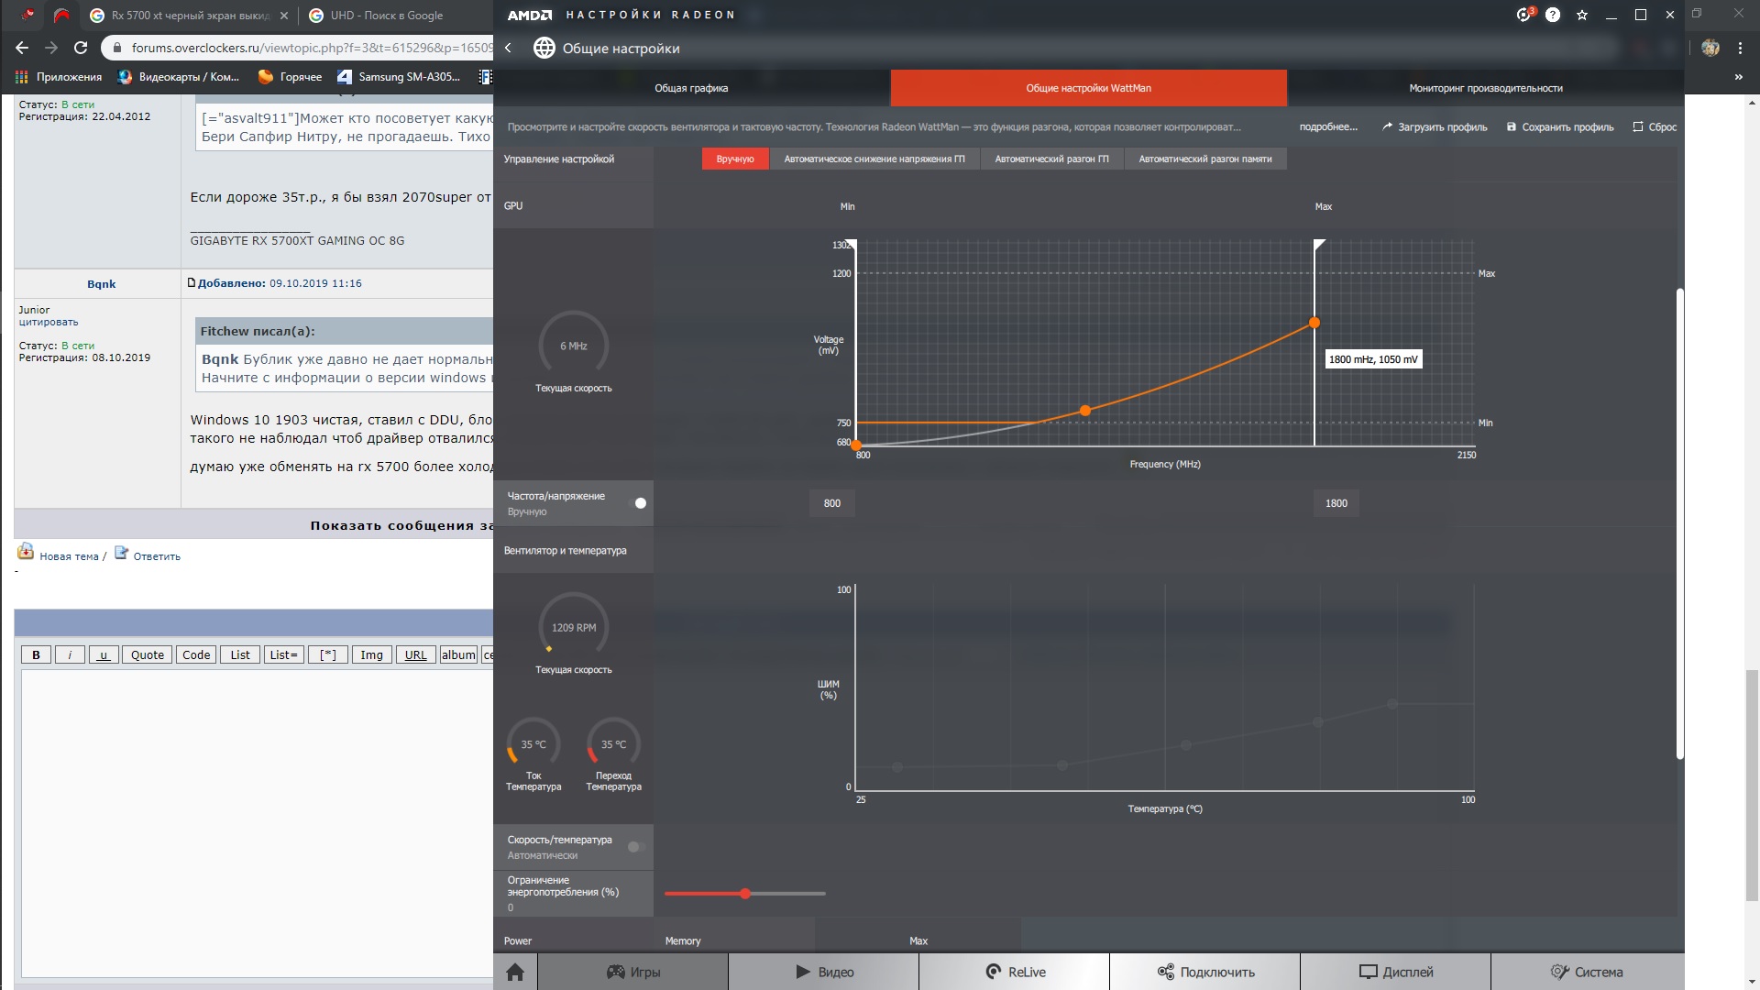Image resolution: width=1760 pixels, height=990 pixels.
Task: Toggle Скорость/температура automatic switch
Action: point(636,847)
